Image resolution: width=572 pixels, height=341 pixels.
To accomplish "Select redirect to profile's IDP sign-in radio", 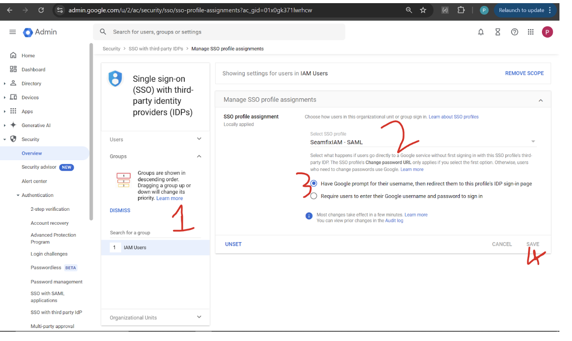I will point(314,183).
